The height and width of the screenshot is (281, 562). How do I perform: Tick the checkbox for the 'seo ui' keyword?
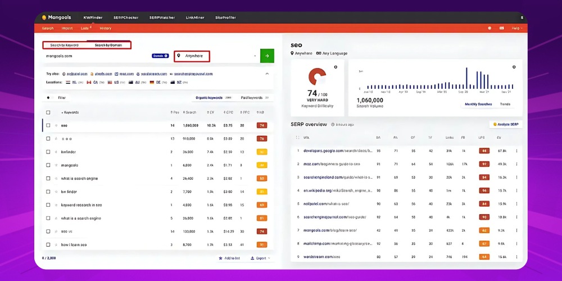[48, 232]
